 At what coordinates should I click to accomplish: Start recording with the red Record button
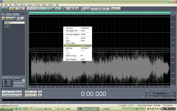20,95
